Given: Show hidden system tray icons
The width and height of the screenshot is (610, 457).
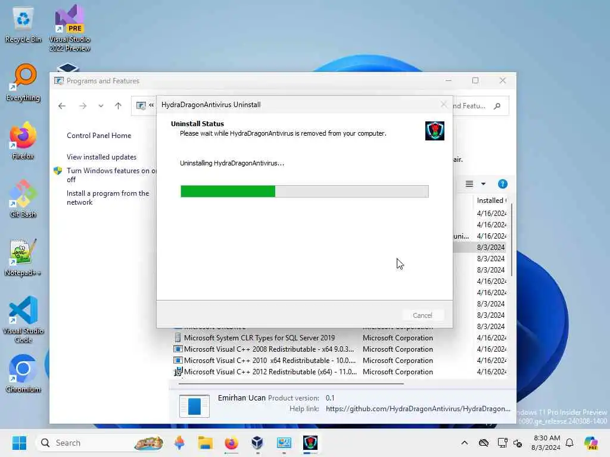Looking at the screenshot, I should [x=465, y=443].
